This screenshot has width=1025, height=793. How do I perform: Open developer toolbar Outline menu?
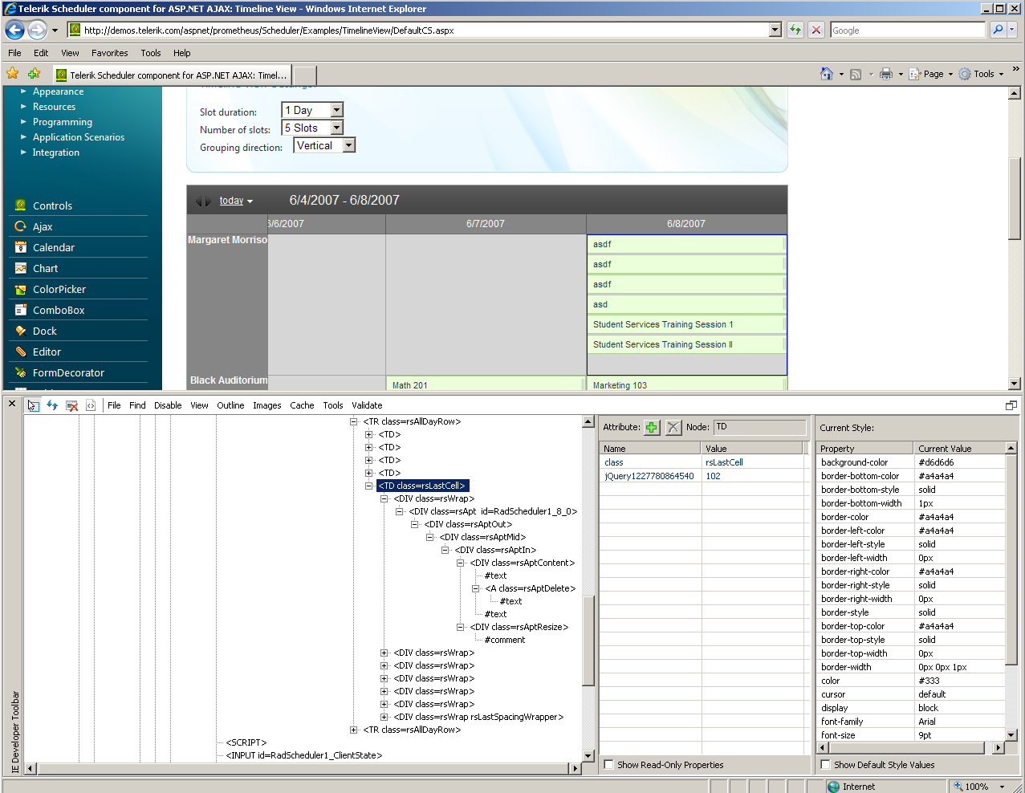[230, 405]
